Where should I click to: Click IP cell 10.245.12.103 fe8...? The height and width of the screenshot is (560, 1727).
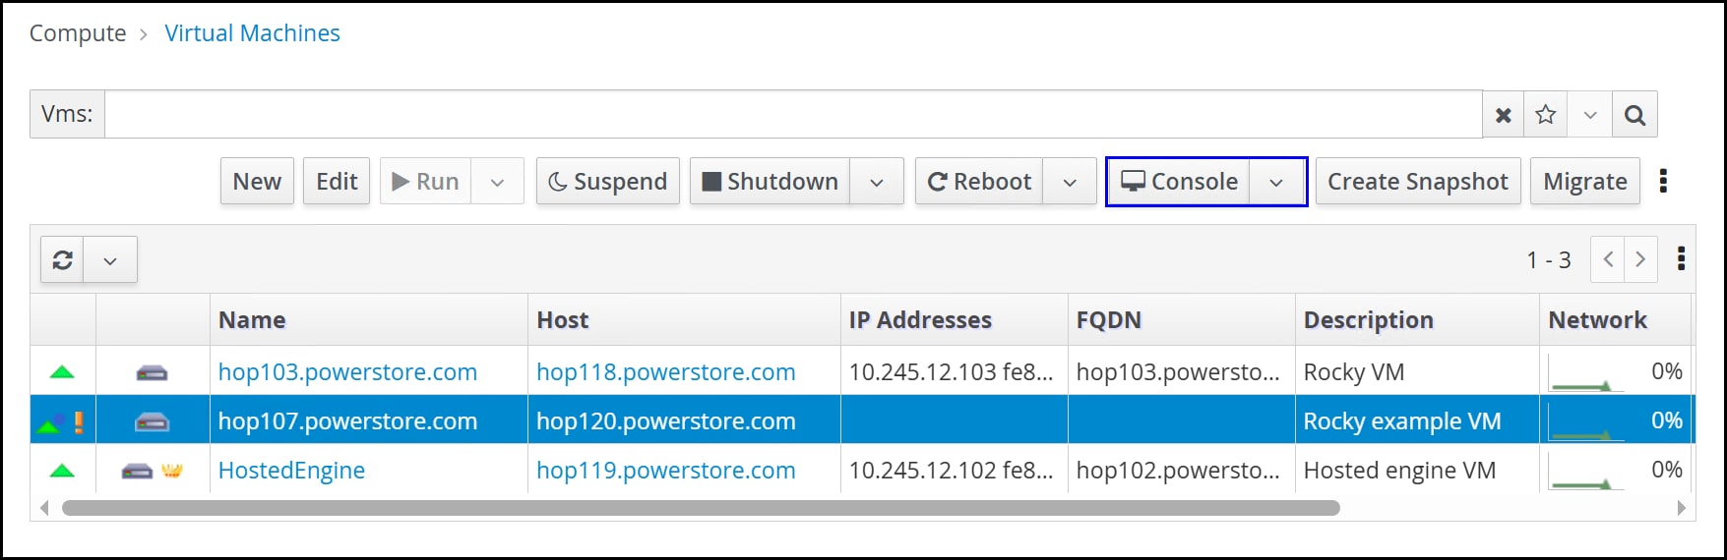[x=951, y=372]
